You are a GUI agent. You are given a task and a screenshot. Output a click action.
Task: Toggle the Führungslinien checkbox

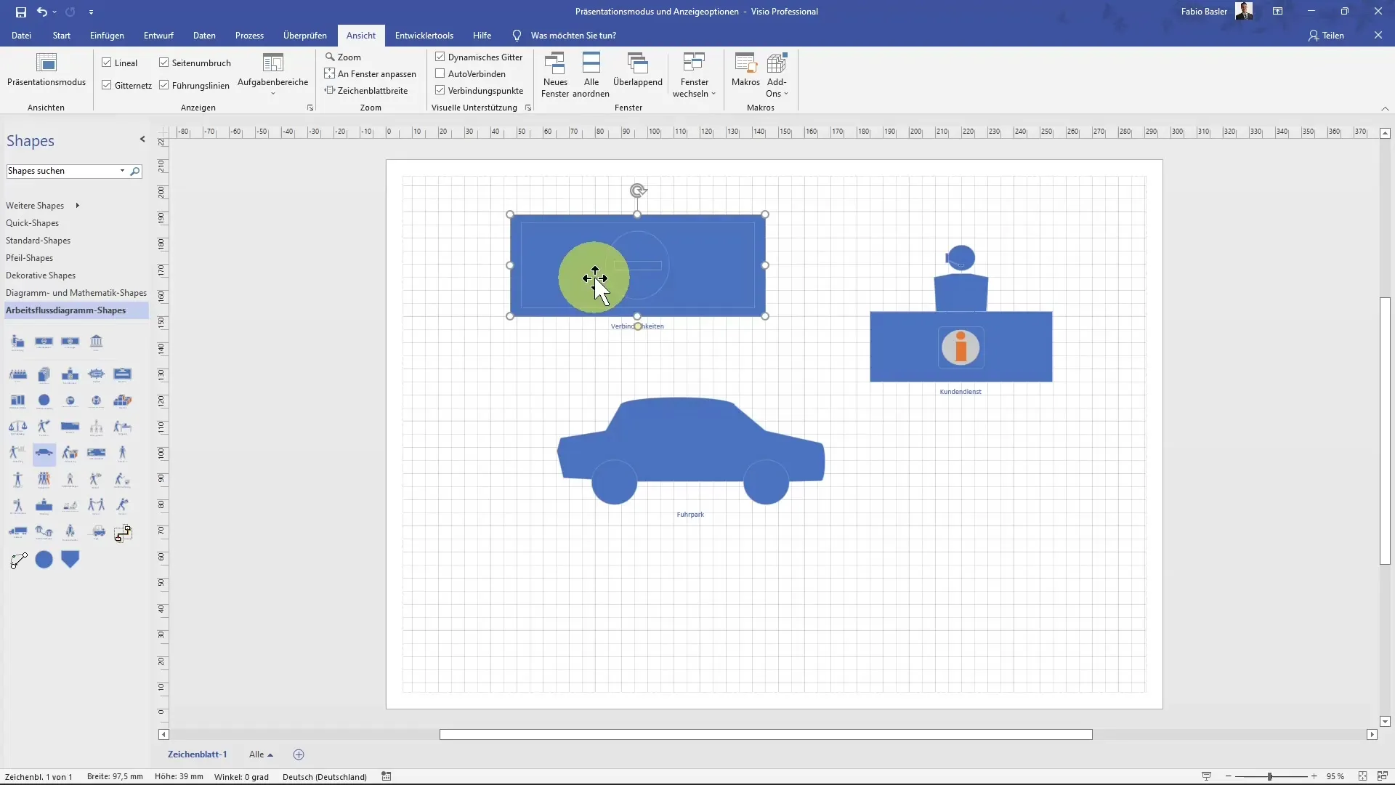164,85
